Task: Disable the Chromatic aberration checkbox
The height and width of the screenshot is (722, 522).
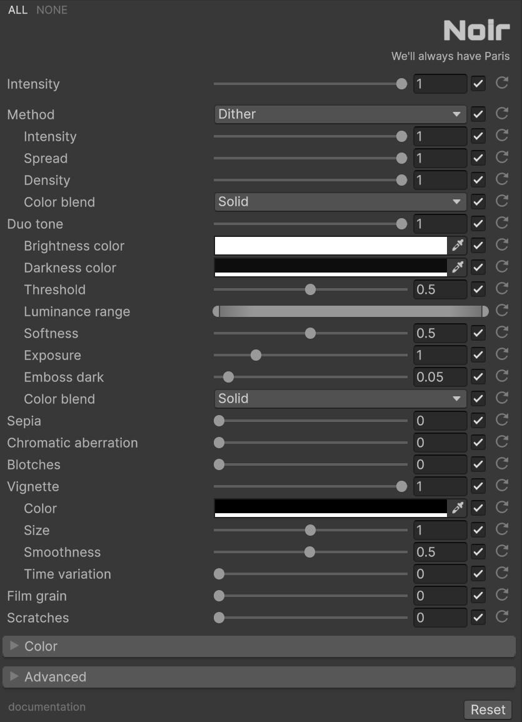Action: coord(478,443)
